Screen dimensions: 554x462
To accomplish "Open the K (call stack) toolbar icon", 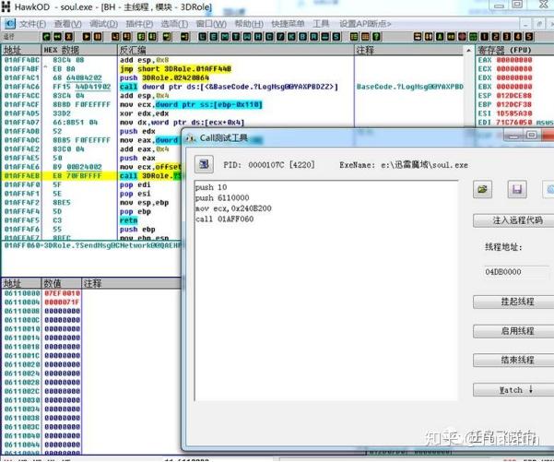I will [291, 36].
